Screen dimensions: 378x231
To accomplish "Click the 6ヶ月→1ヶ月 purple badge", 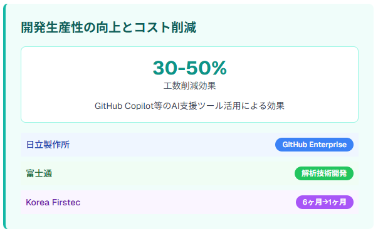I will (x=325, y=202).
